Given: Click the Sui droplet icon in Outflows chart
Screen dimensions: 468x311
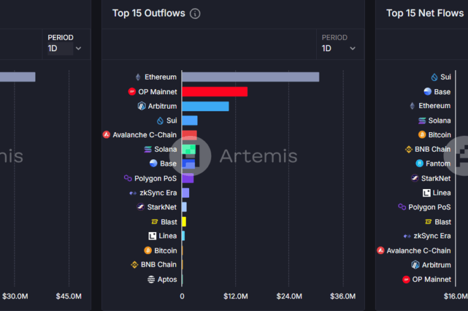Looking at the screenshot, I should (160, 121).
